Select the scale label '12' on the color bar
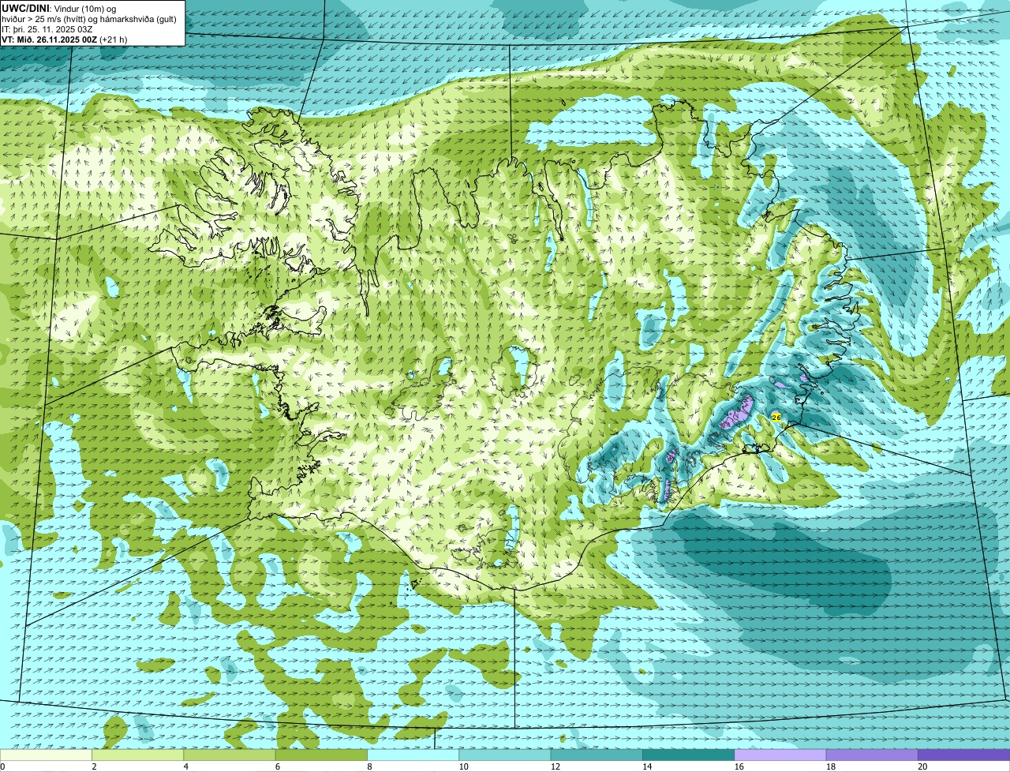 pyautogui.click(x=555, y=766)
